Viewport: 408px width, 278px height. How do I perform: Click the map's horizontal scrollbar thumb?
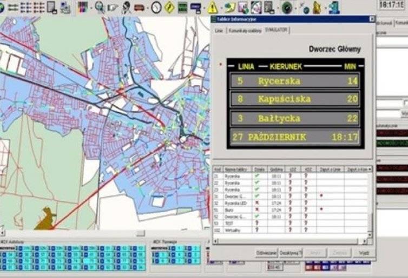coord(140,233)
